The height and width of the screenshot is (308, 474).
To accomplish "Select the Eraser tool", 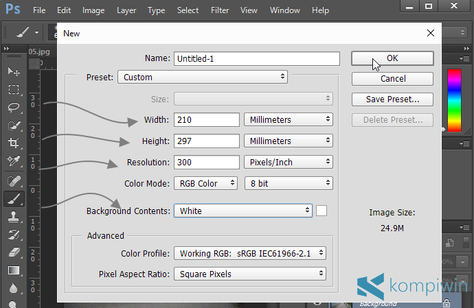I will click(14, 252).
